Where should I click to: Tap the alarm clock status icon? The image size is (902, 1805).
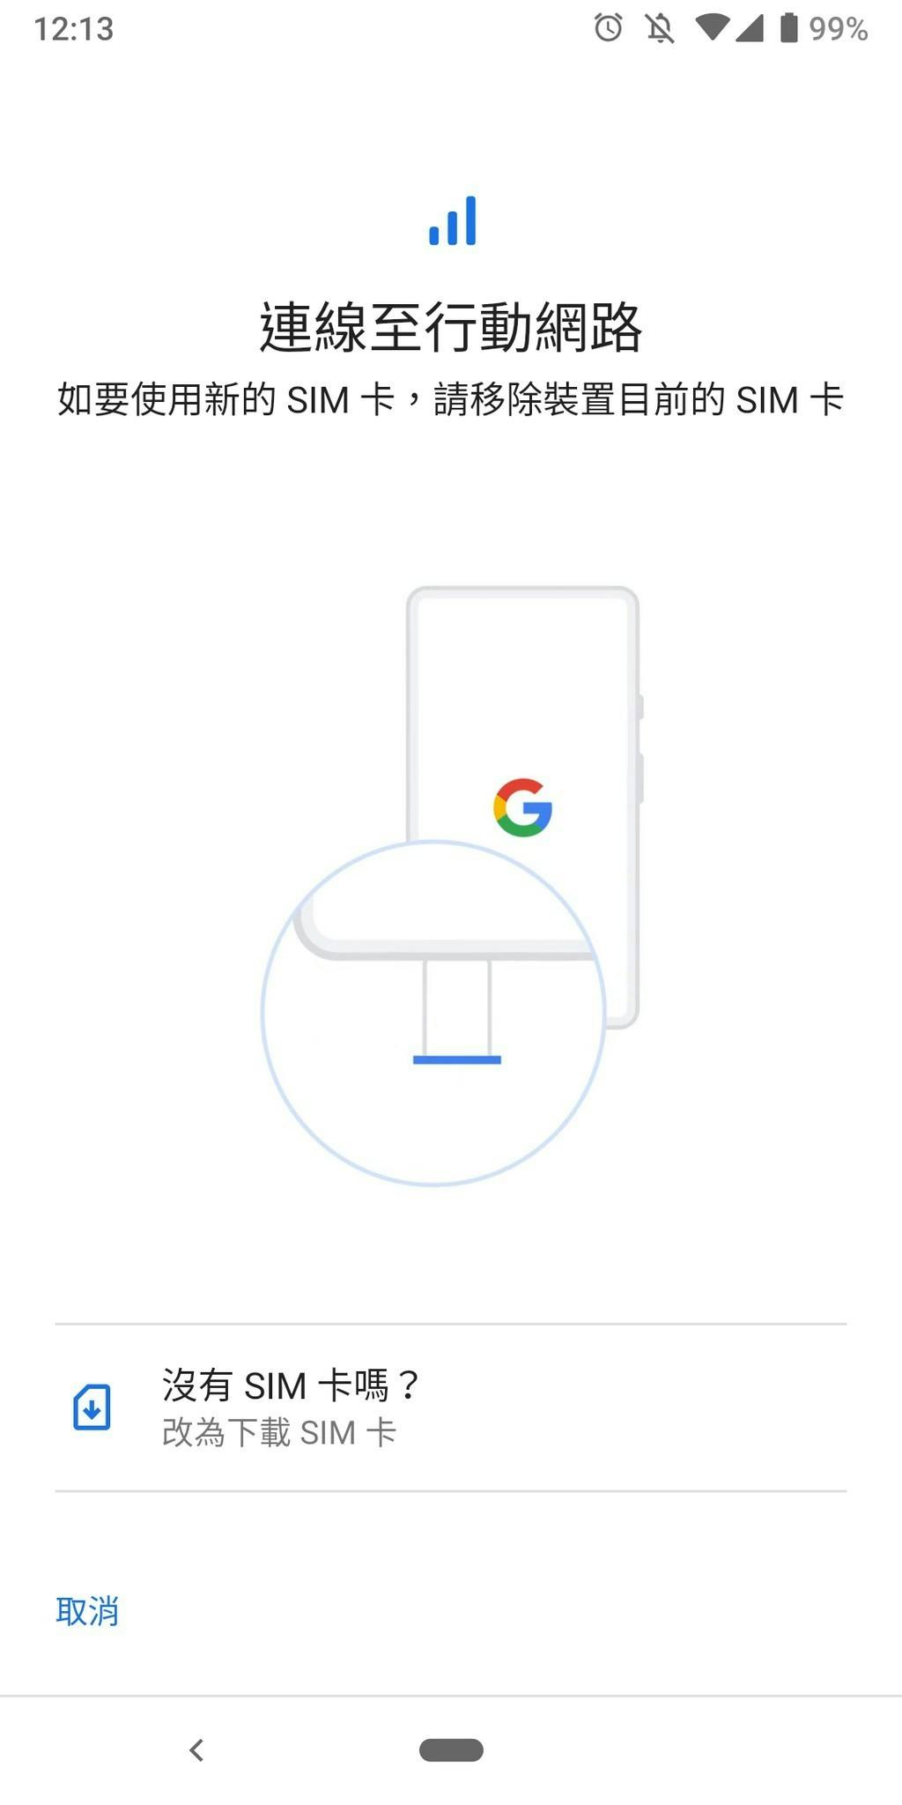[x=608, y=28]
